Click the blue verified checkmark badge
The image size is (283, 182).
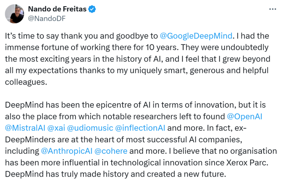(92, 9)
